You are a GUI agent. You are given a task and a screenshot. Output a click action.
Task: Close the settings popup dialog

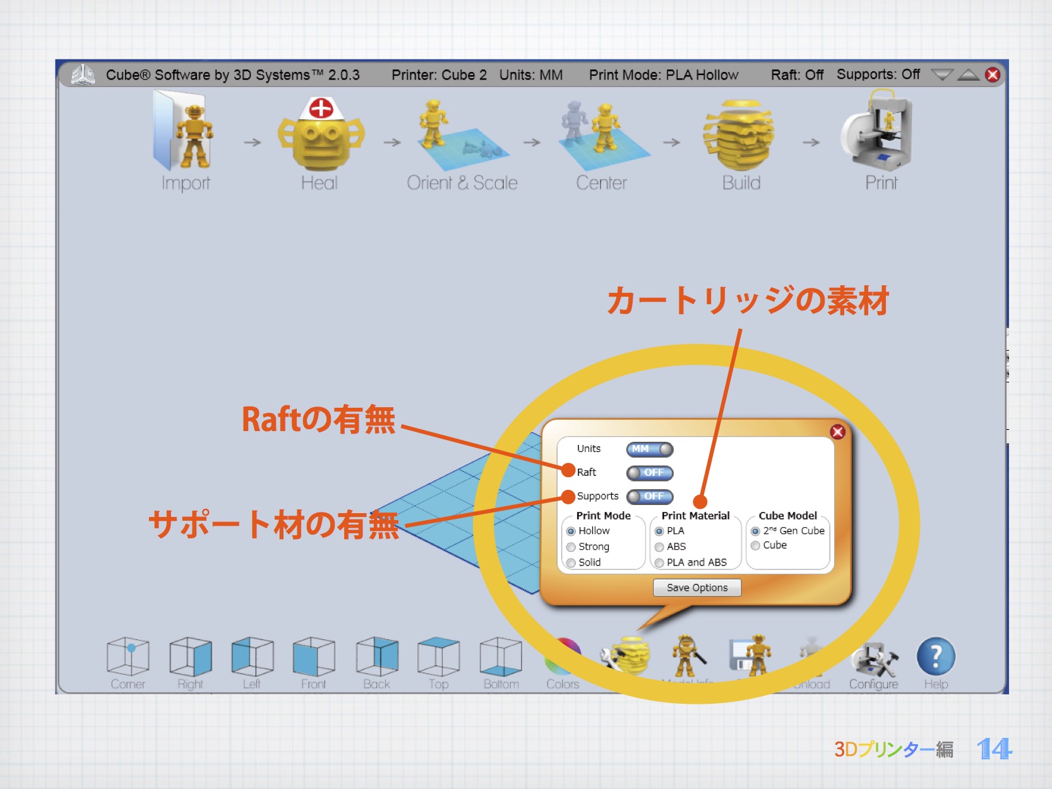837,432
